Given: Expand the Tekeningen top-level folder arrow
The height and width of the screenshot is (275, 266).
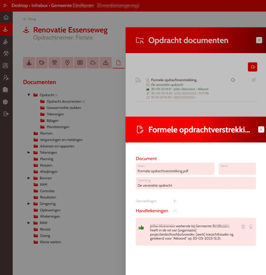Looking at the screenshot, I should 29,153.
